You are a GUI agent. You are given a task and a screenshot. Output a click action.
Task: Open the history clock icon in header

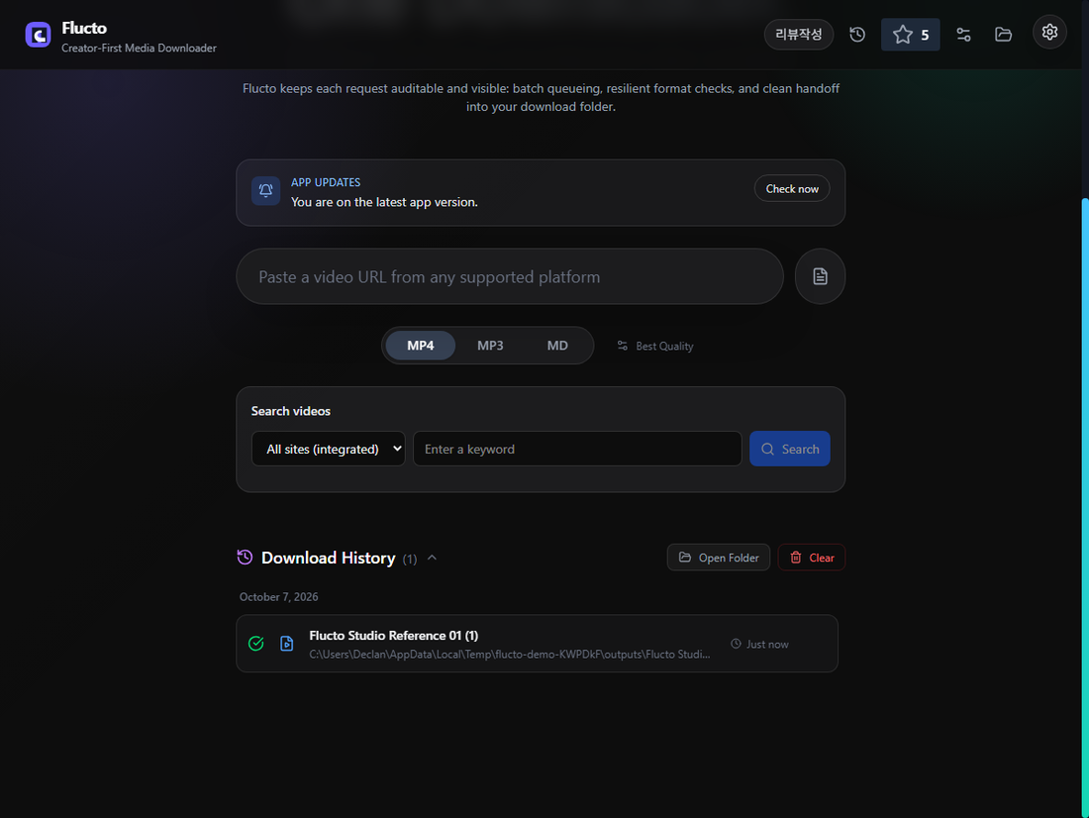[x=857, y=34]
